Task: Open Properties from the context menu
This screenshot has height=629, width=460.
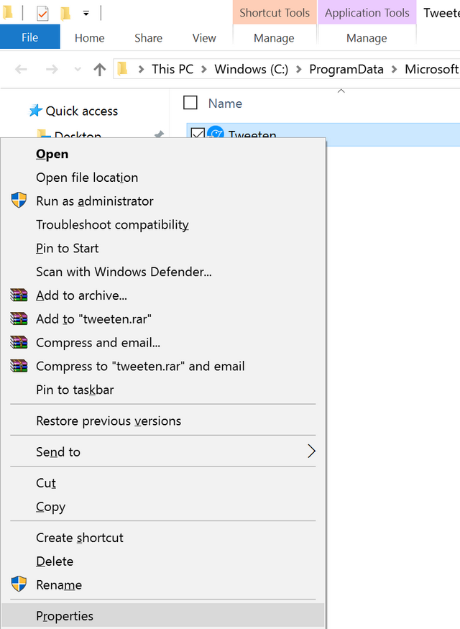Action: [163, 616]
